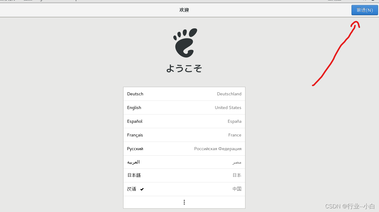This screenshot has width=379, height=212.
Task: Select Deutsch language row
Action: click(x=184, y=94)
